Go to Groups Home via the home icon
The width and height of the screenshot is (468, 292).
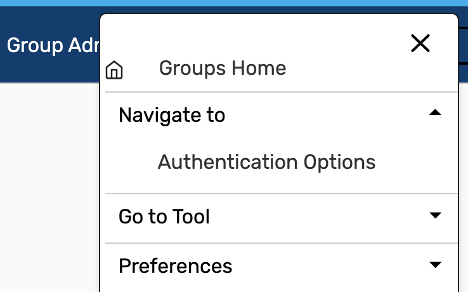(114, 70)
